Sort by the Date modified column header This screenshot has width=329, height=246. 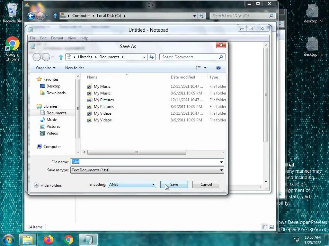(x=183, y=77)
